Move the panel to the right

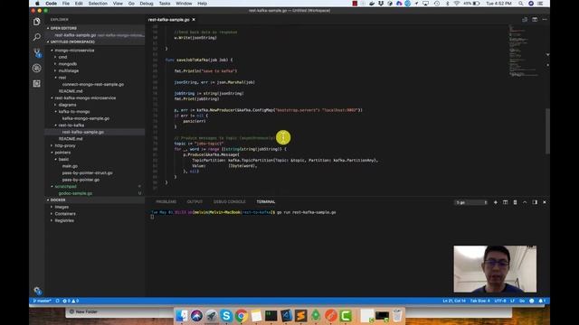click(535, 202)
